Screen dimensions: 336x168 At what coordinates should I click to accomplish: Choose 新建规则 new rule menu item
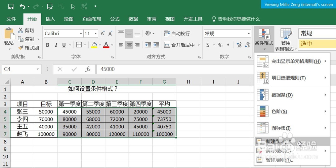(x=292, y=141)
